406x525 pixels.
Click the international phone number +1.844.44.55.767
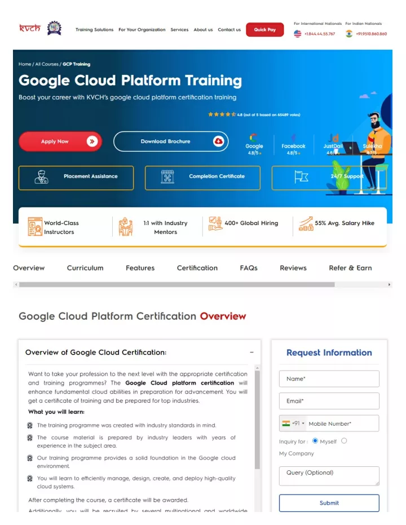coord(320,34)
